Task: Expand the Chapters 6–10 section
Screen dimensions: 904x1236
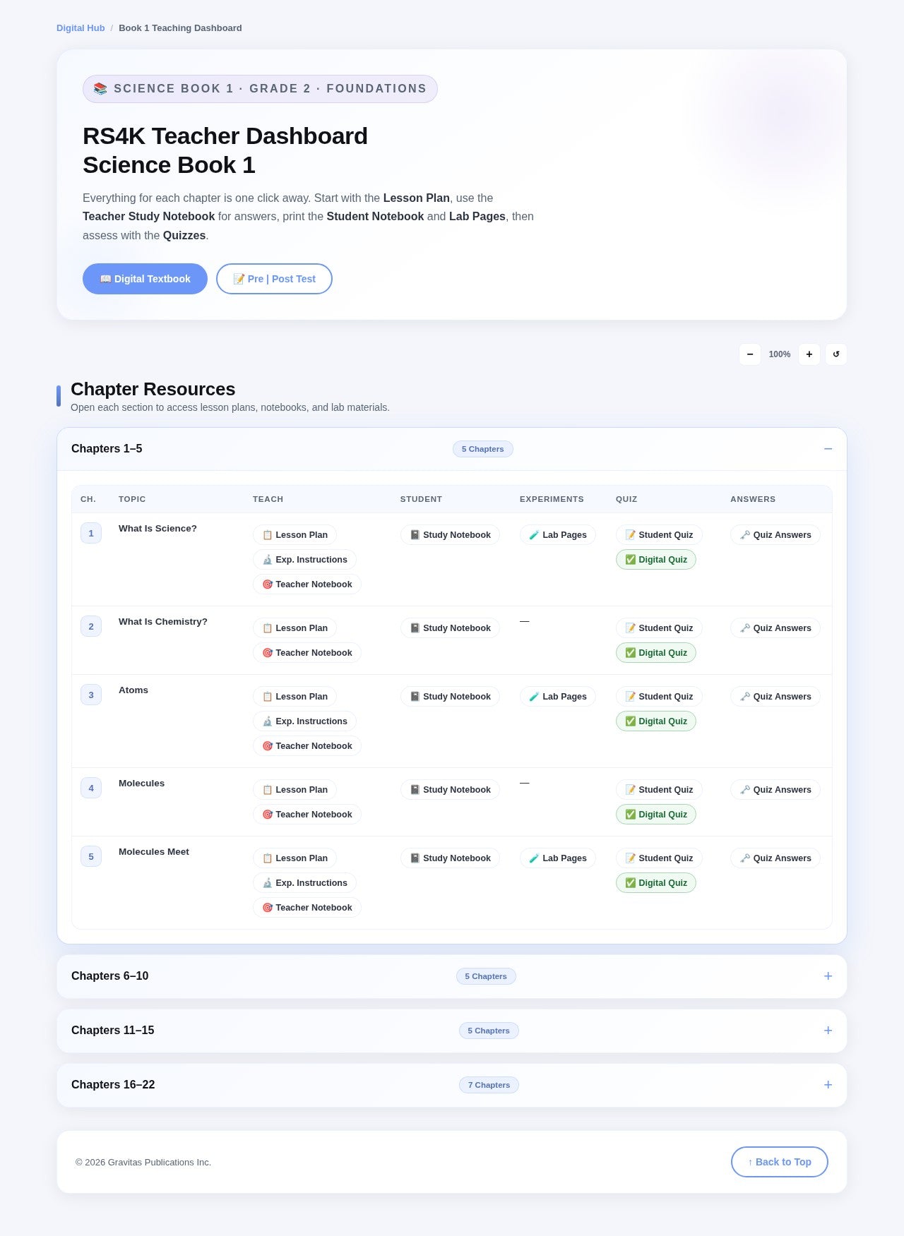Action: pos(452,976)
